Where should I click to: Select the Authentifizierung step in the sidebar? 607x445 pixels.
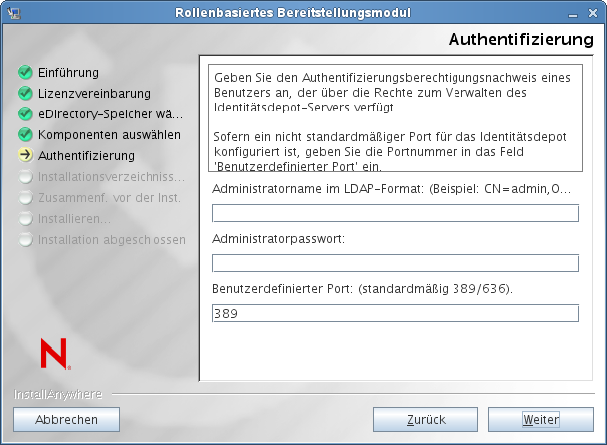tap(86, 156)
